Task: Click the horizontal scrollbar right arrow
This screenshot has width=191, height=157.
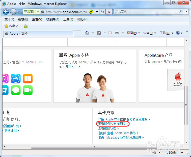Action: click(182, 147)
